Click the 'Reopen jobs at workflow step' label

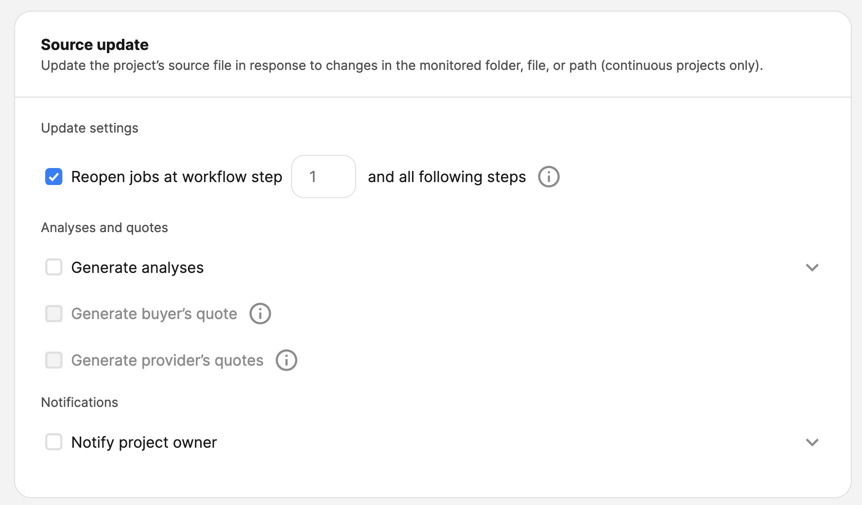[176, 177]
